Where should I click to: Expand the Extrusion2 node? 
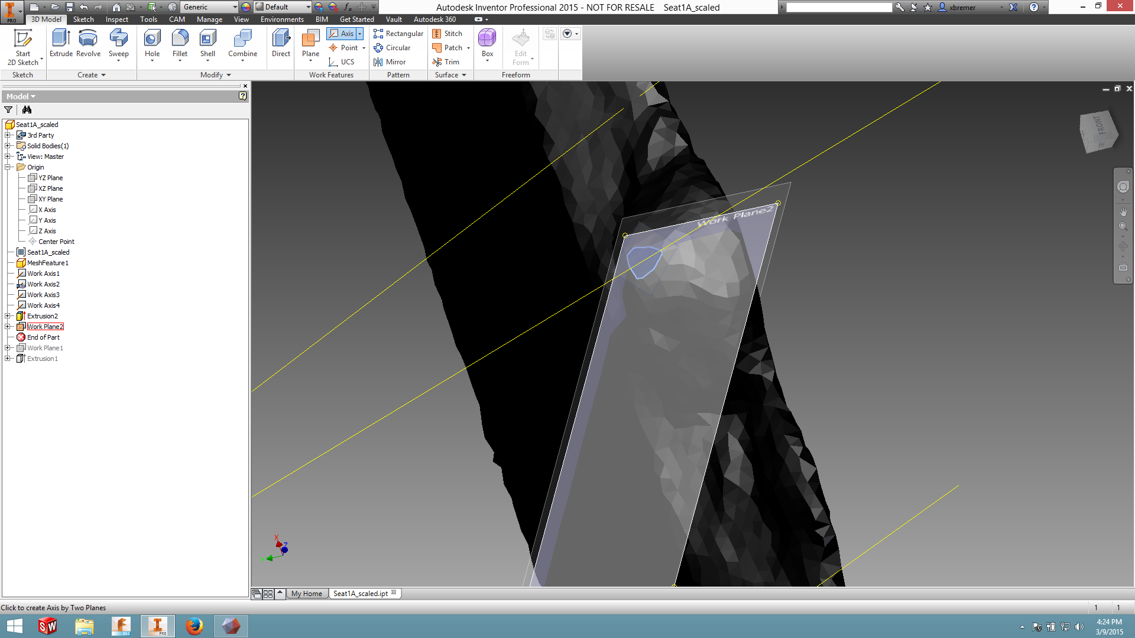[8, 316]
